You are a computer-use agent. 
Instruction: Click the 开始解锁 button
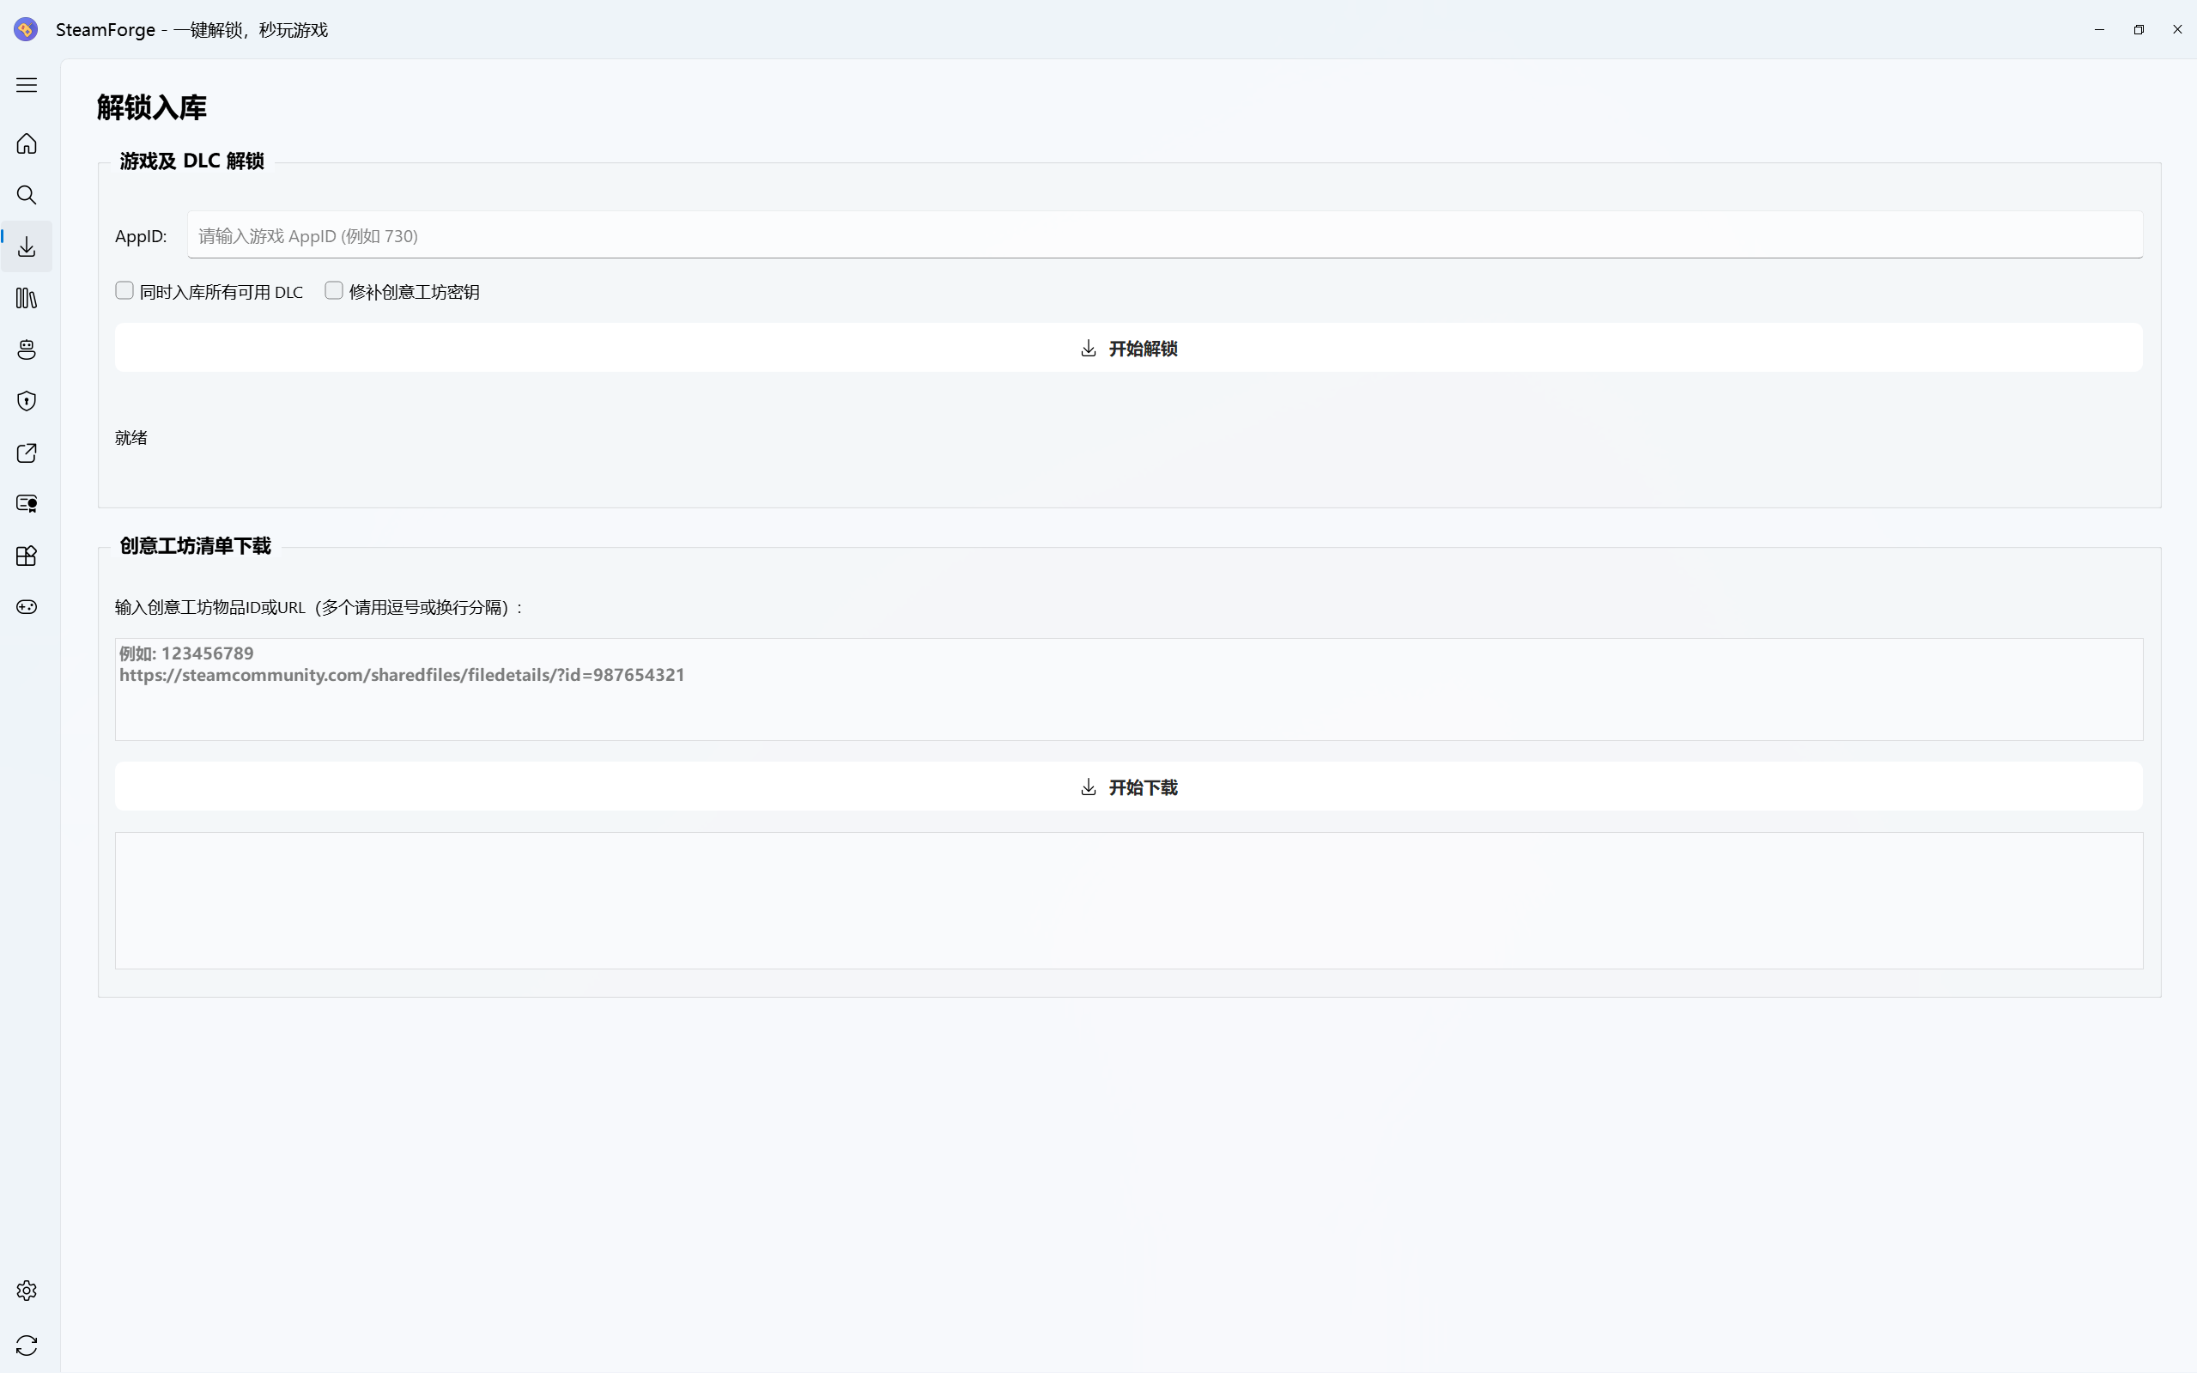coord(1127,348)
